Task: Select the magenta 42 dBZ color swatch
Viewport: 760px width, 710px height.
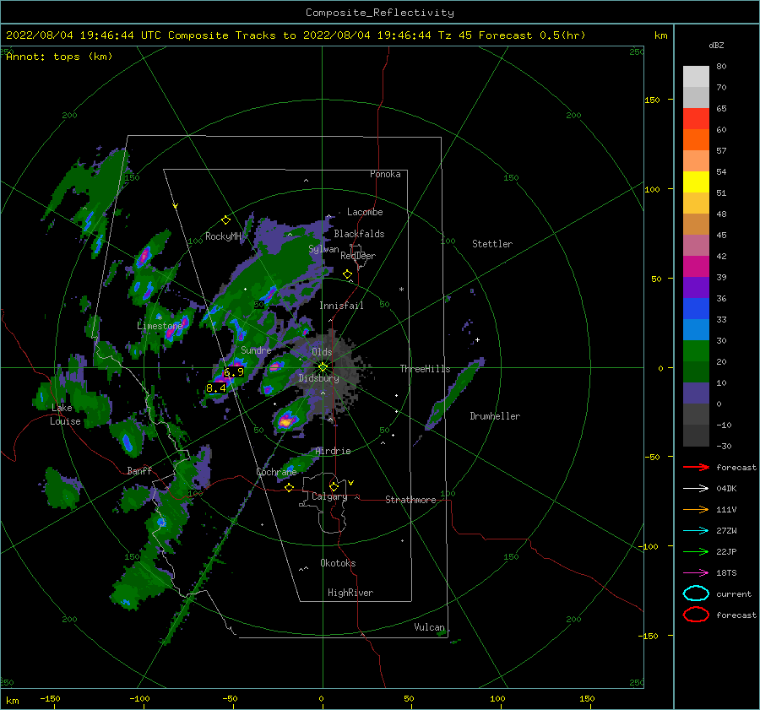Action: click(696, 266)
